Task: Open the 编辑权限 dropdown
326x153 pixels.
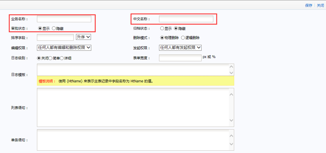Action: (64, 48)
